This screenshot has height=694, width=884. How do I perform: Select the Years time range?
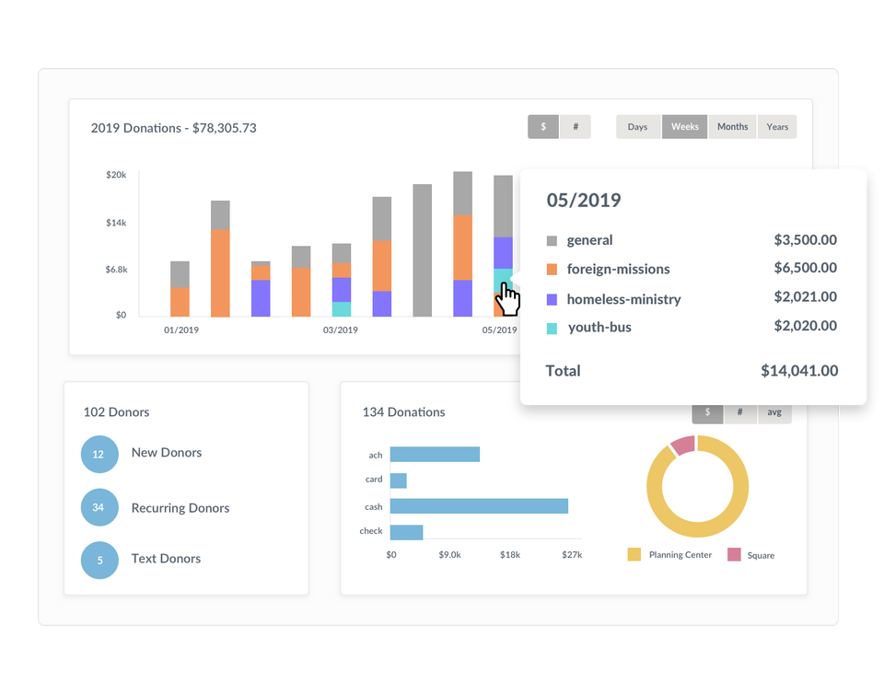[777, 127]
